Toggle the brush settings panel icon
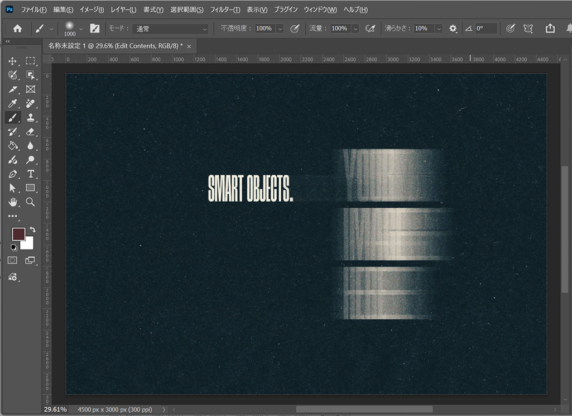572x416 pixels. (x=95, y=28)
